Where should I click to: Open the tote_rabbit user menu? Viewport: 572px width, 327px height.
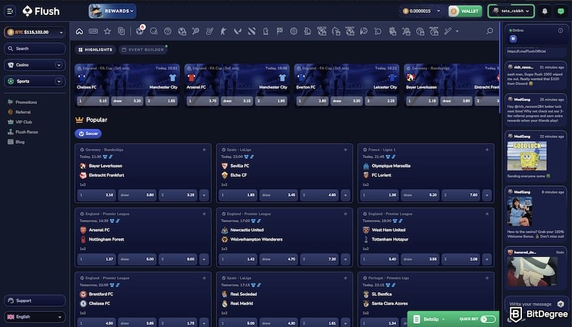point(511,11)
